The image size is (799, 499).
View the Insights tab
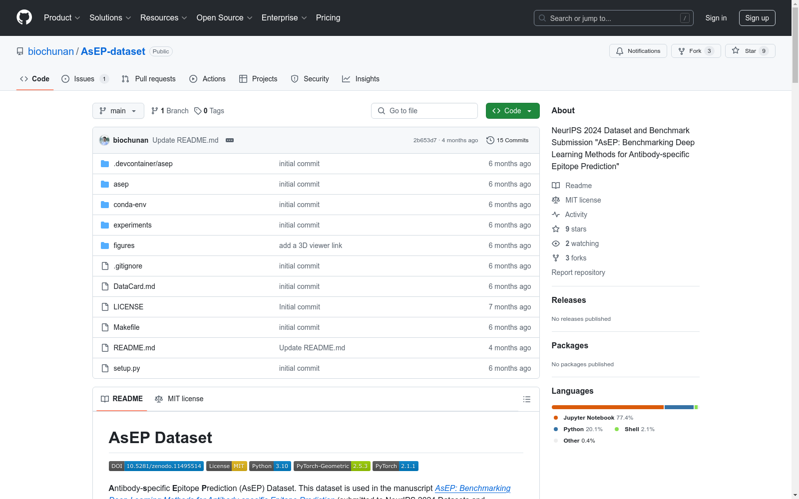361,79
